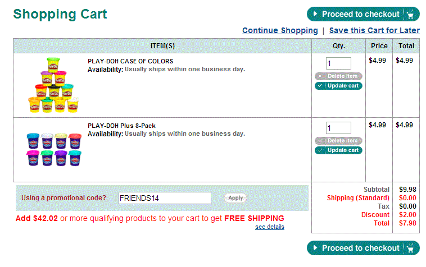Click PLAY-DOH CASE OF COLORS product title
This screenshot has height=267, width=426.
pos(130,61)
